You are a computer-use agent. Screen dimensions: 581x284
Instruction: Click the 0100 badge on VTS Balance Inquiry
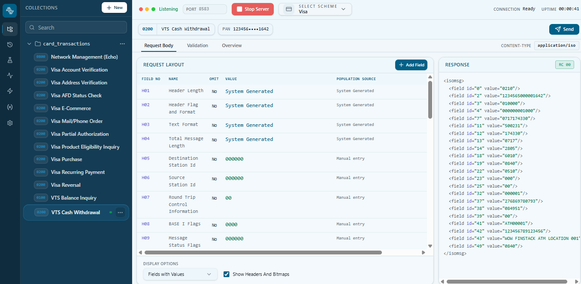(x=41, y=197)
